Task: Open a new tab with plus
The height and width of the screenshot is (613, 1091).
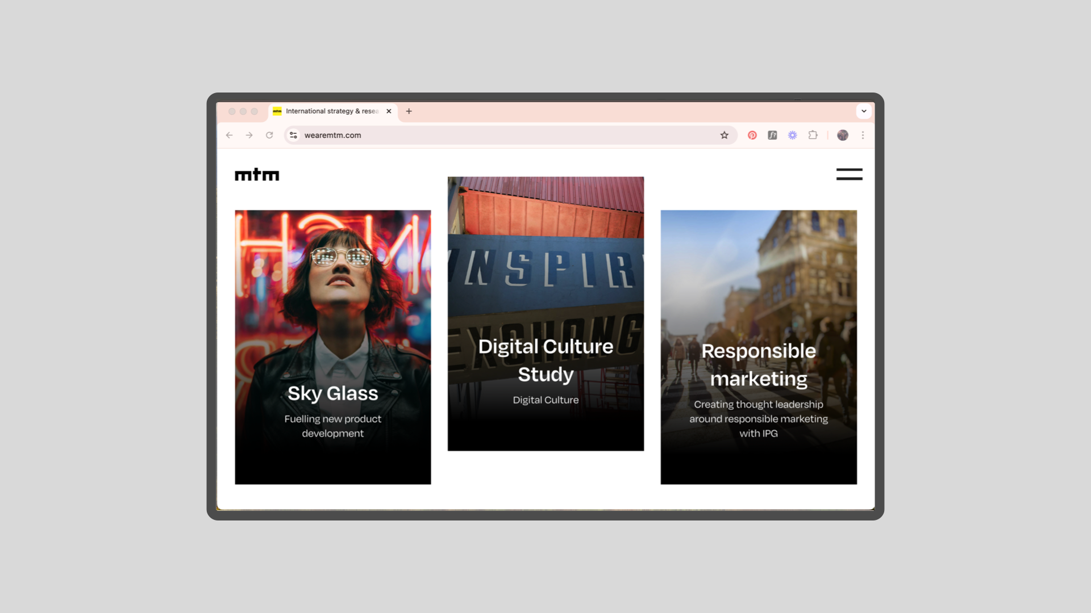Action: pyautogui.click(x=409, y=111)
